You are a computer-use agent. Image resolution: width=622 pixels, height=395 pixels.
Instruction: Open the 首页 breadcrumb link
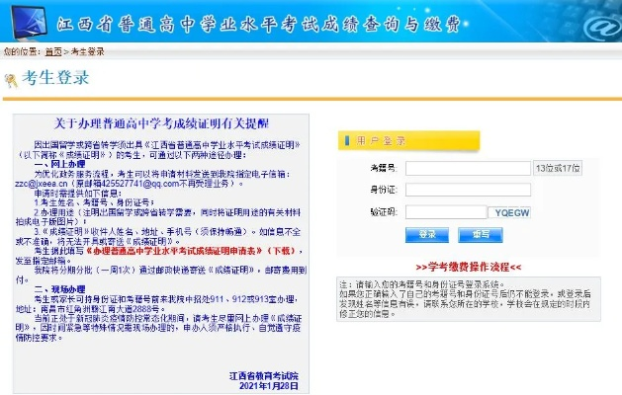click(52, 50)
